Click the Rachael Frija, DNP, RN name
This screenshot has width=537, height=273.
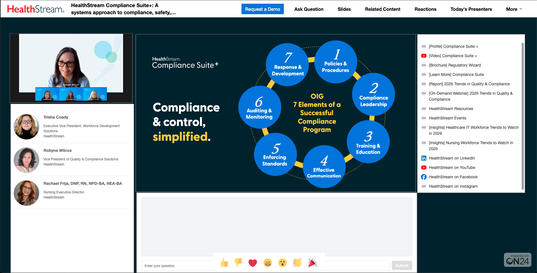(82, 183)
